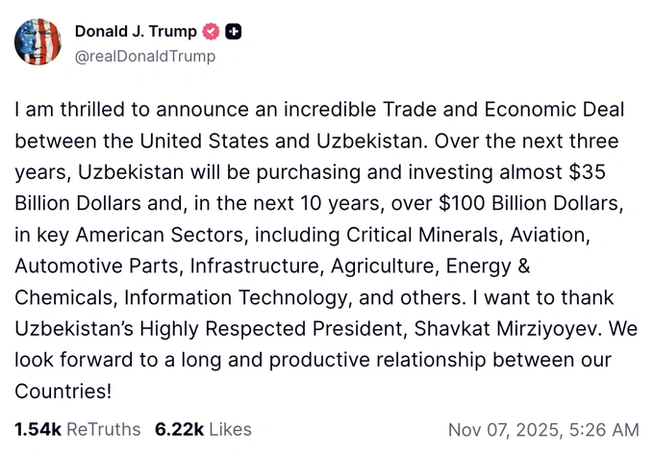
Task: Click the @realDonaldTrump handle
Action: 145,56
